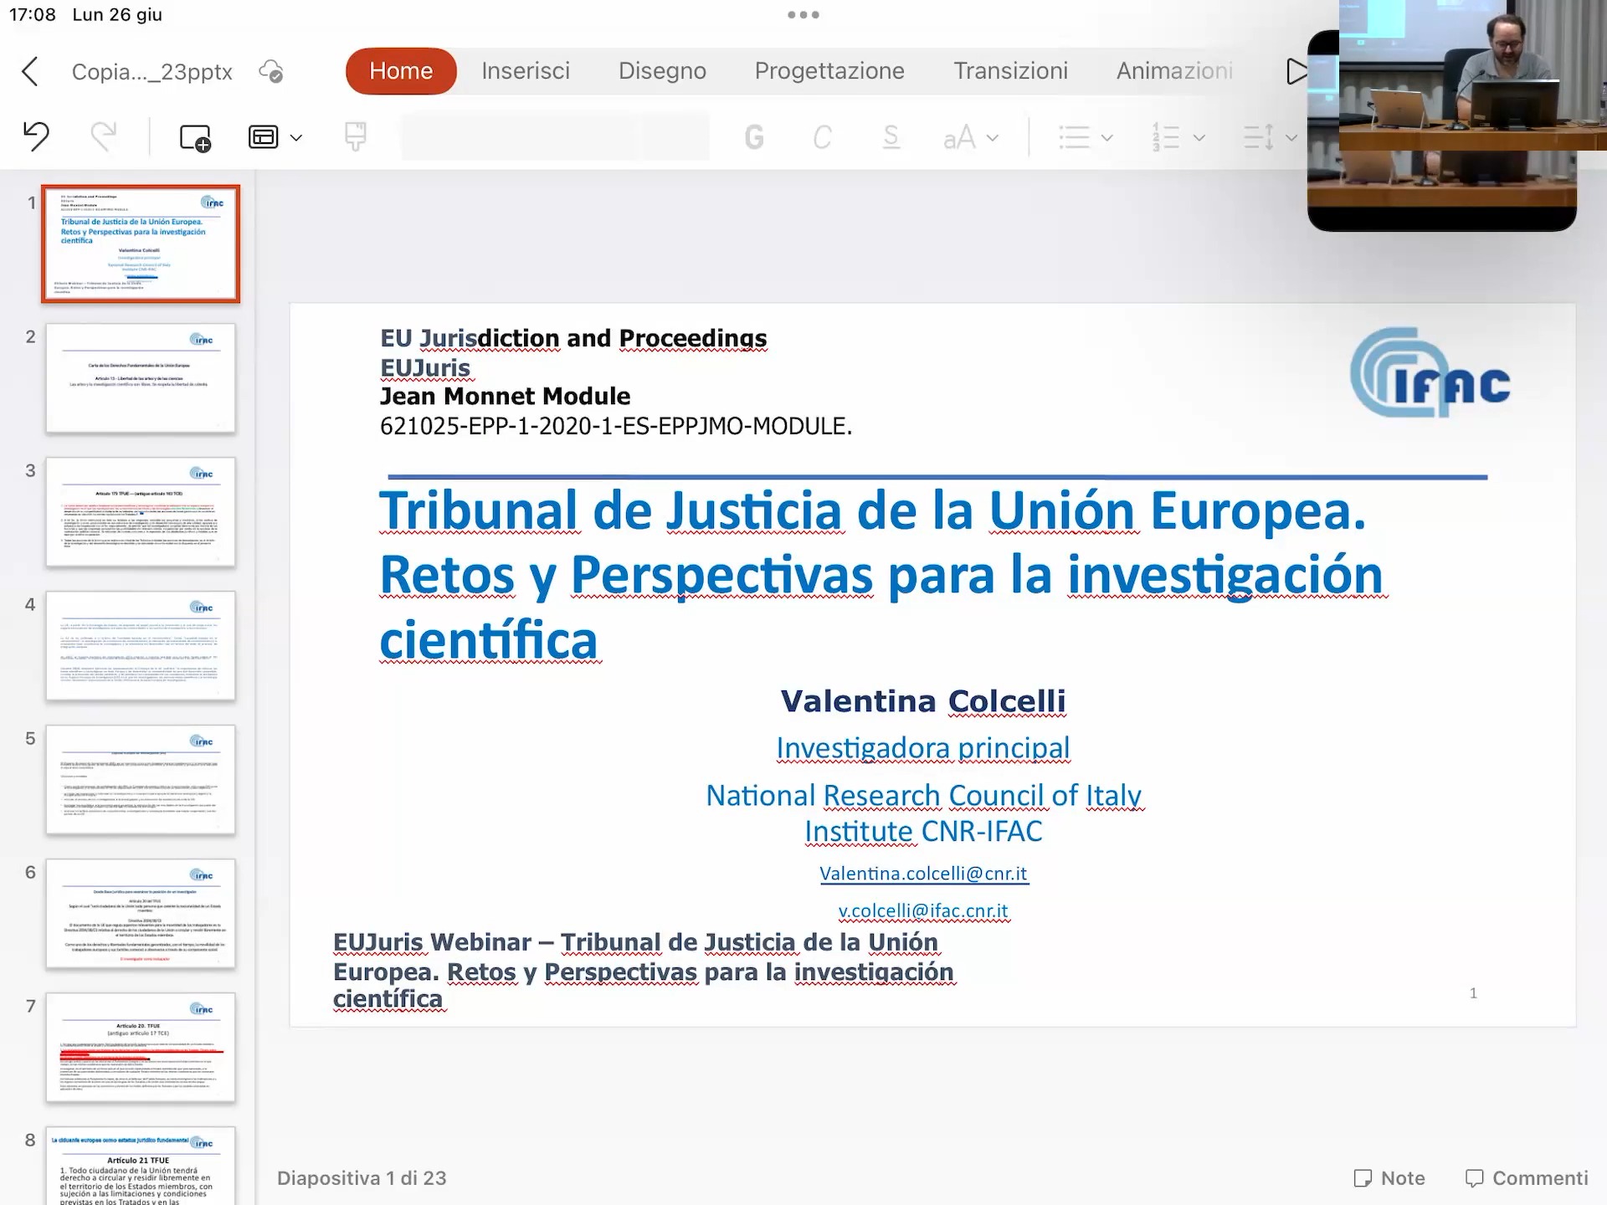This screenshot has width=1607, height=1205.
Task: Go back with the left chevron arrow
Action: click(30, 71)
